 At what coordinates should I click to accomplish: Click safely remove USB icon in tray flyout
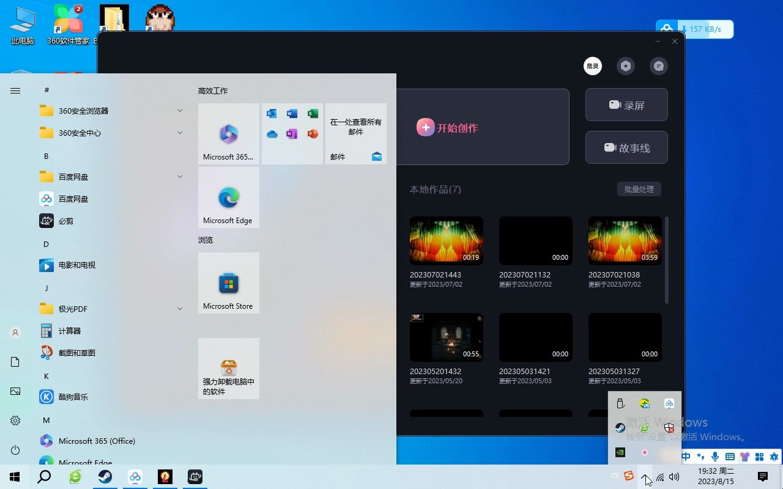click(x=620, y=403)
